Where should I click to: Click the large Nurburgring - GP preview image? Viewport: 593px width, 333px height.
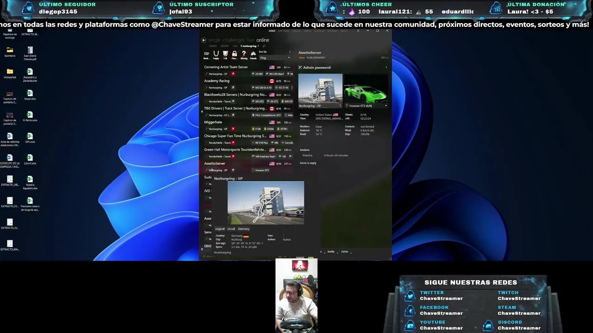(266, 203)
